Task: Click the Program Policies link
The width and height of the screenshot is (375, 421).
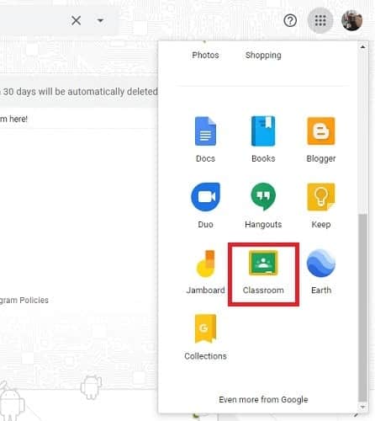Action: pos(24,301)
